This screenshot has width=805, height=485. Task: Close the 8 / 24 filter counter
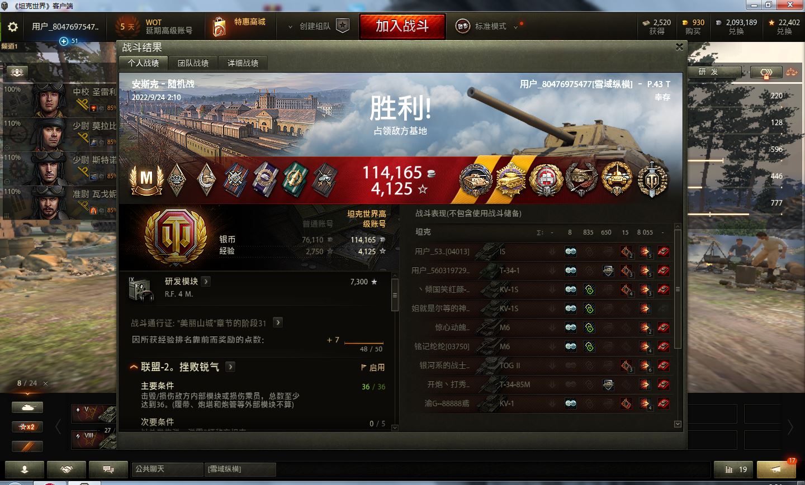(x=46, y=383)
